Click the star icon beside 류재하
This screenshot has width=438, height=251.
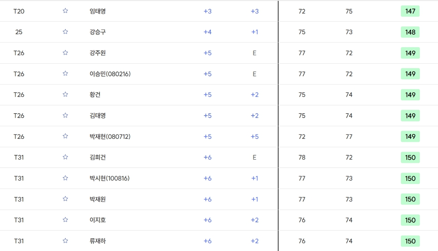tap(65, 241)
